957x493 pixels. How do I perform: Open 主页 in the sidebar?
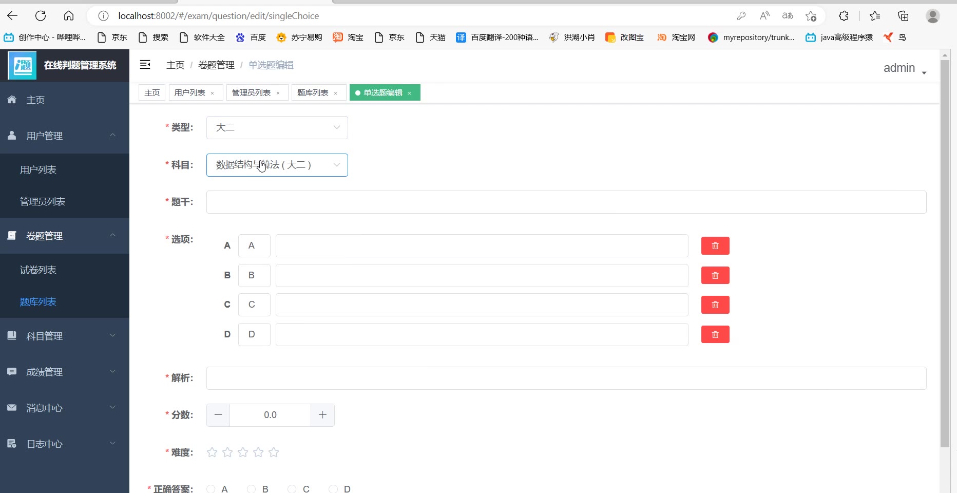click(65, 100)
